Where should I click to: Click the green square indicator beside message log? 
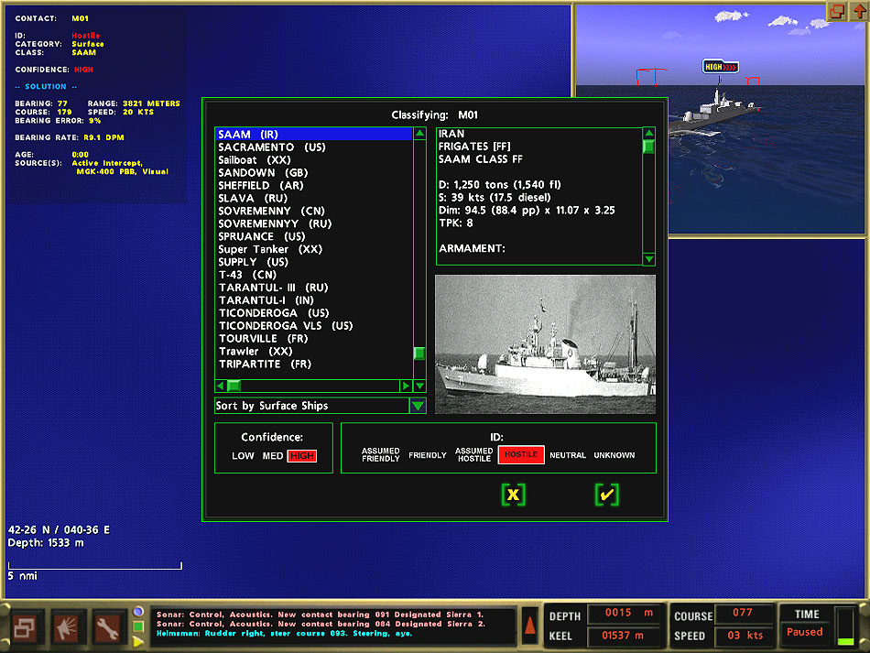tap(138, 626)
